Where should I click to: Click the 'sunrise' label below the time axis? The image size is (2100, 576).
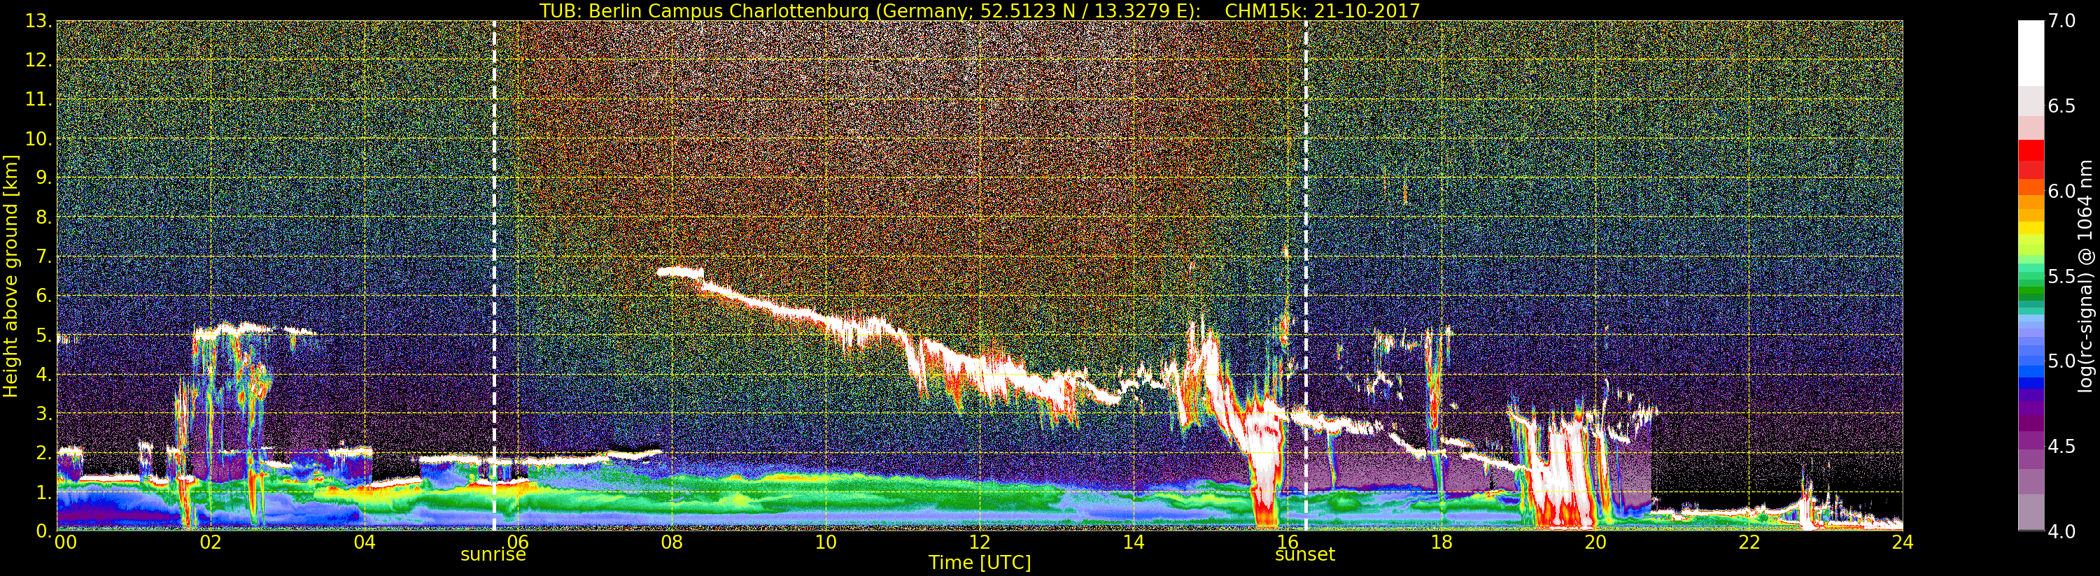point(493,555)
